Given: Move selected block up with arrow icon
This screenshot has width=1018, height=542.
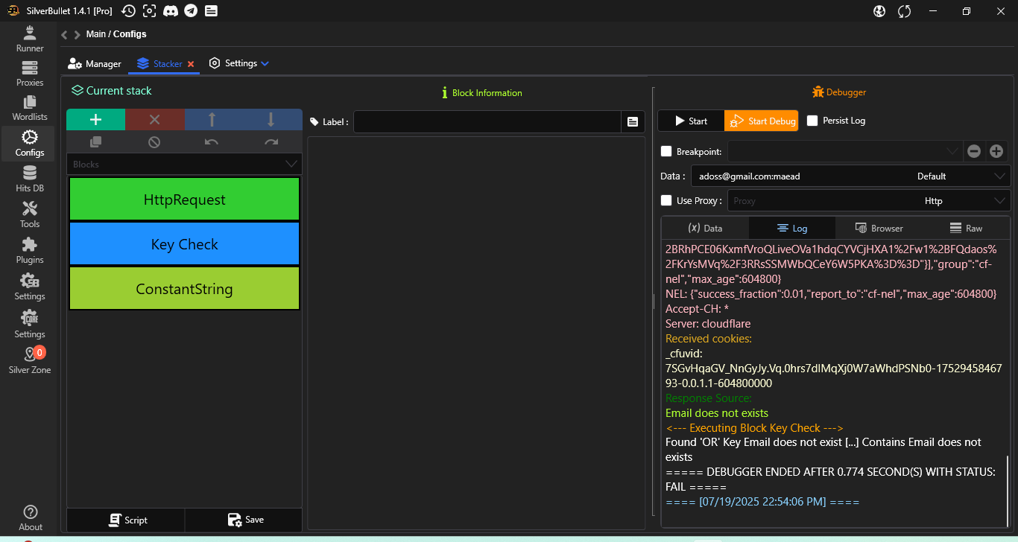Looking at the screenshot, I should click(212, 120).
